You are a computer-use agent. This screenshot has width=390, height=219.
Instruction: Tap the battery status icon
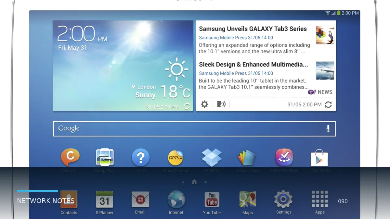tap(339, 13)
